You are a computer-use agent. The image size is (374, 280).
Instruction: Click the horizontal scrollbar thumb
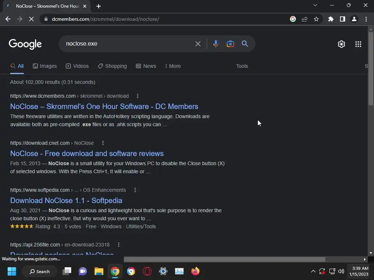(225, 259)
